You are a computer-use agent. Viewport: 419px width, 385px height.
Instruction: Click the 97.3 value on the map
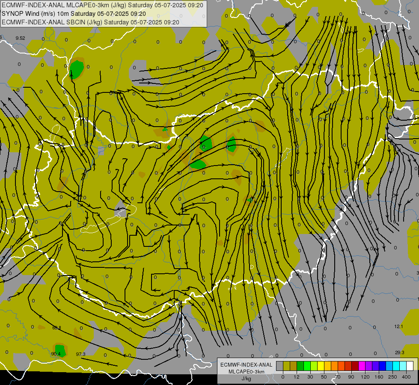click(81, 354)
